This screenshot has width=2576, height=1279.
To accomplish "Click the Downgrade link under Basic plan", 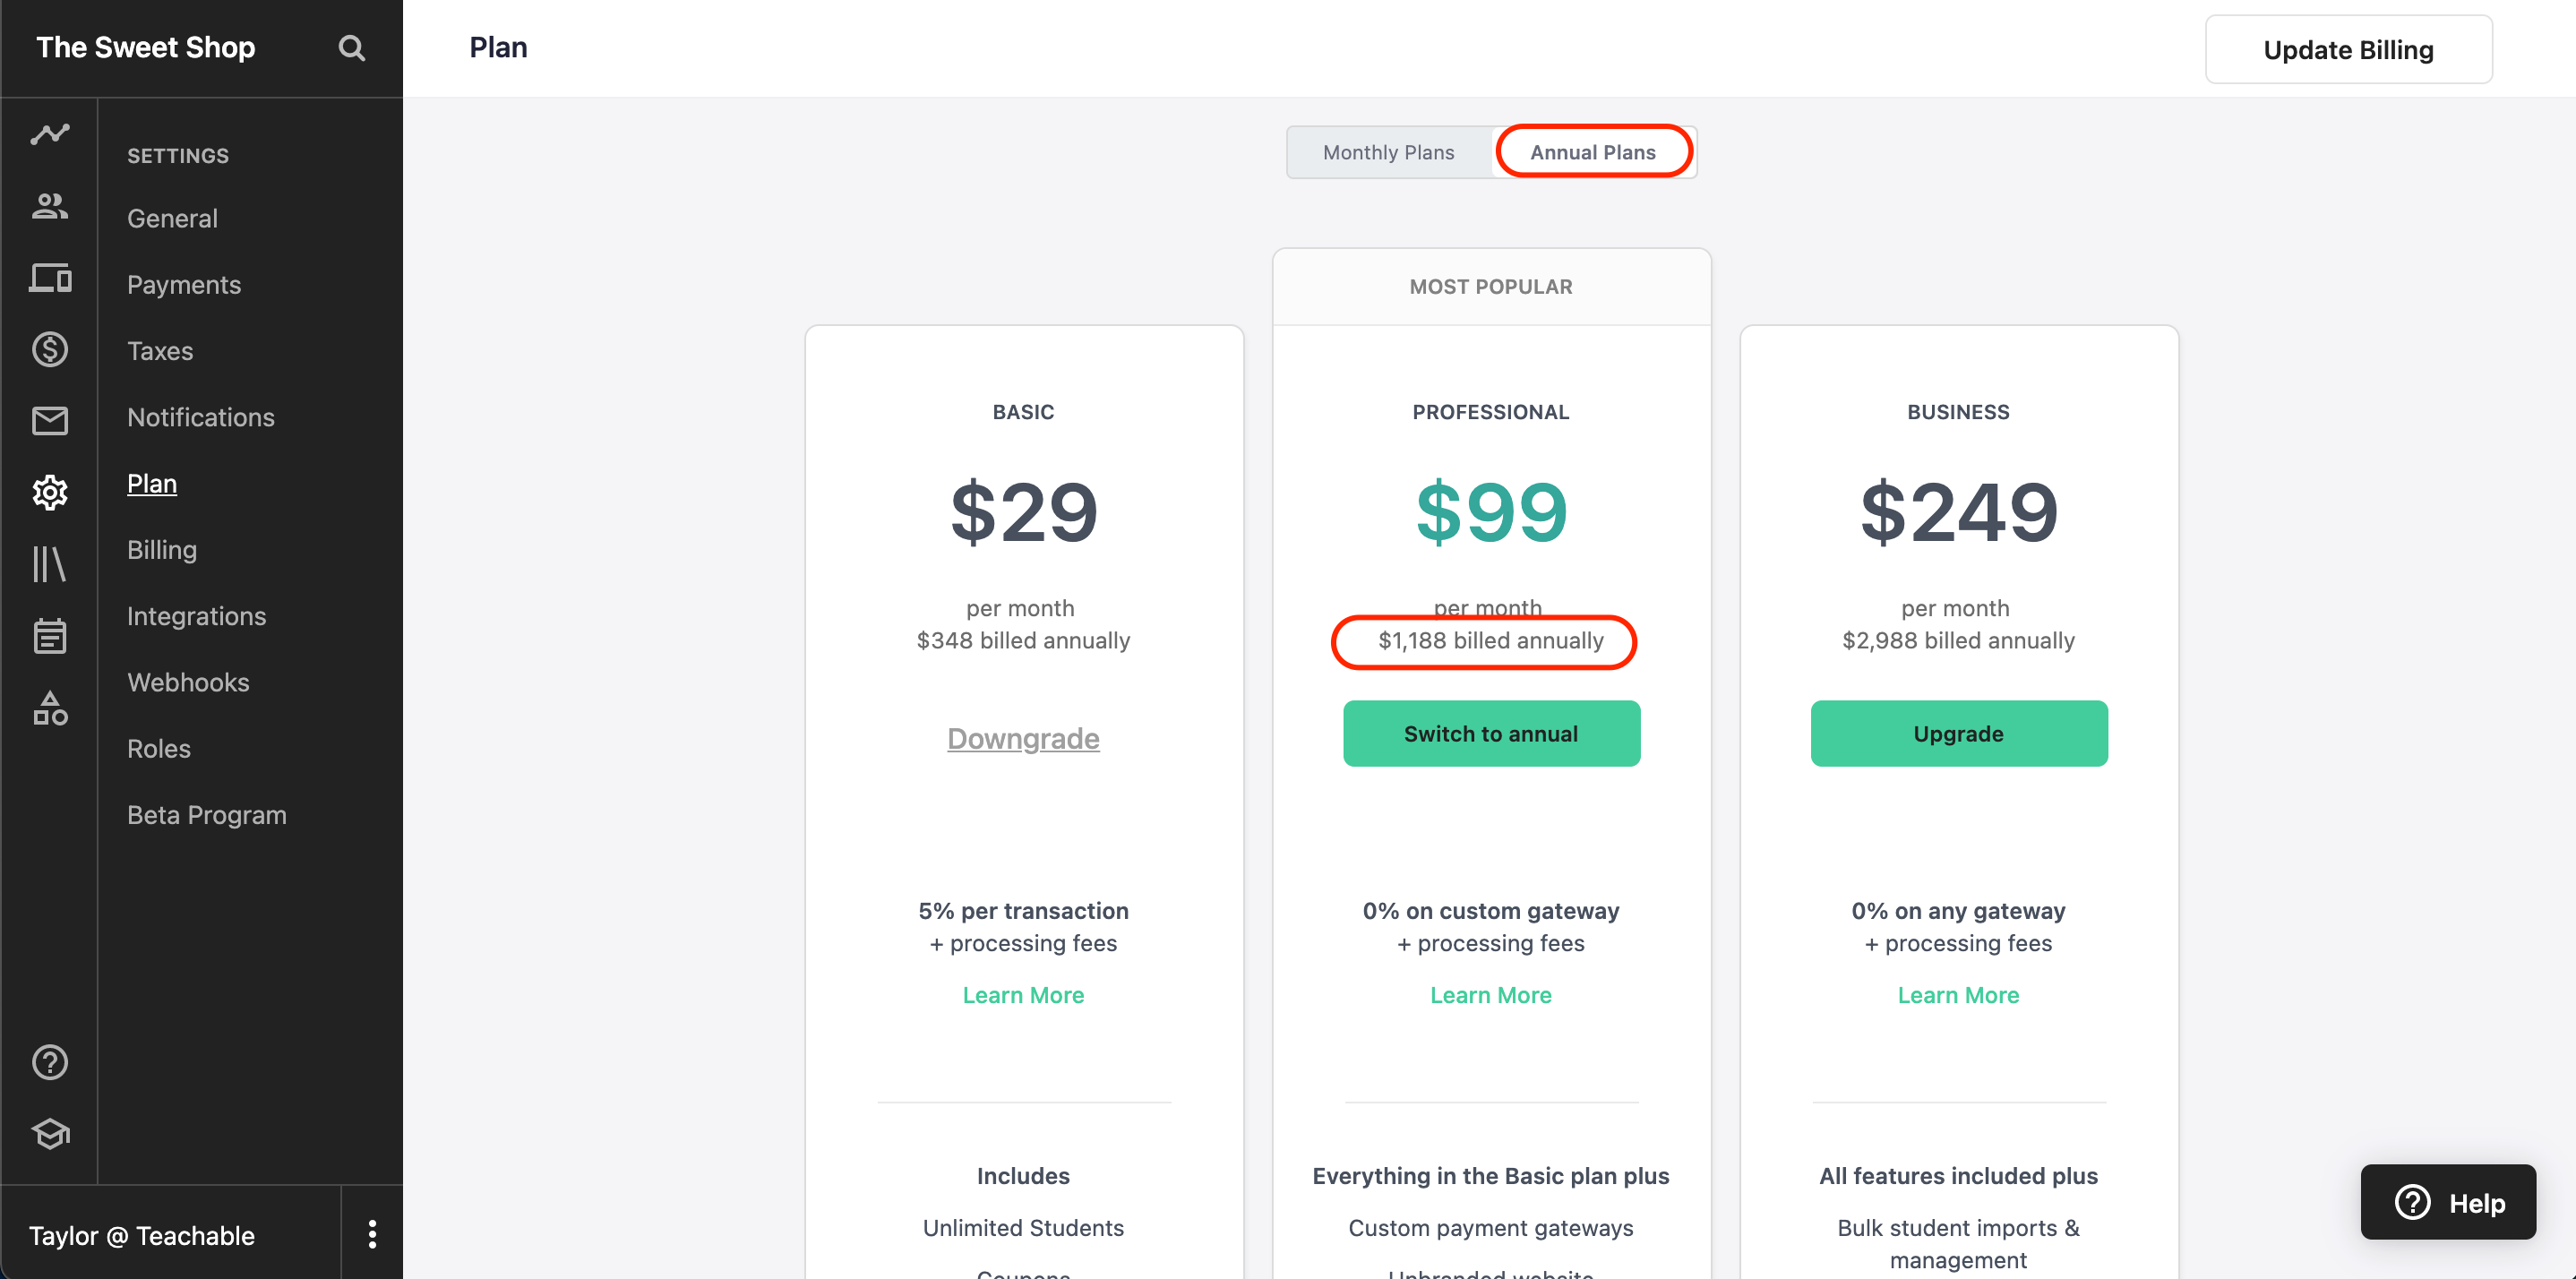I will point(1023,738).
